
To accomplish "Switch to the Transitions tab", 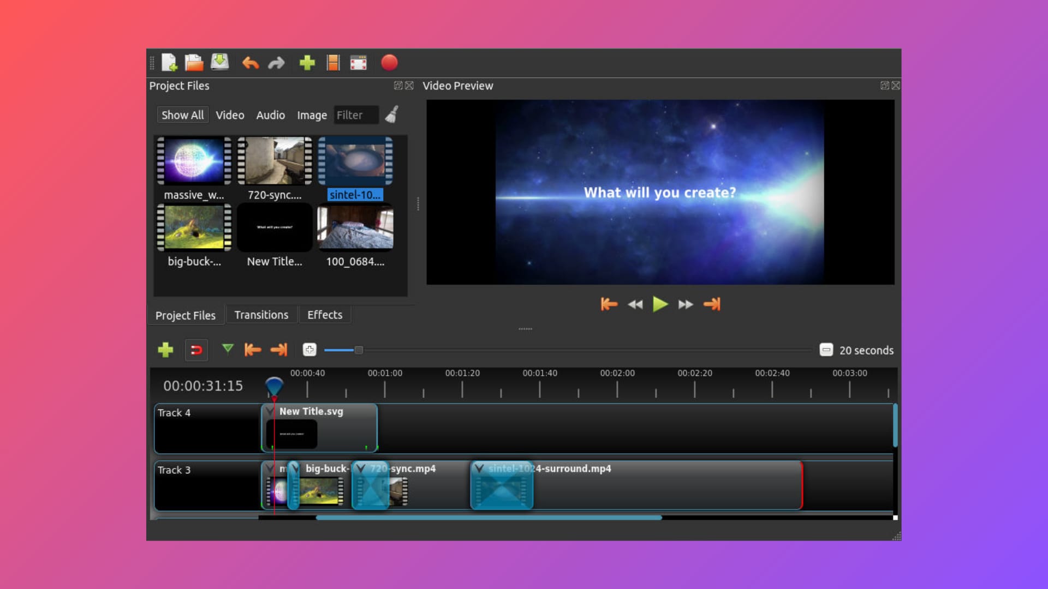I will 261,315.
